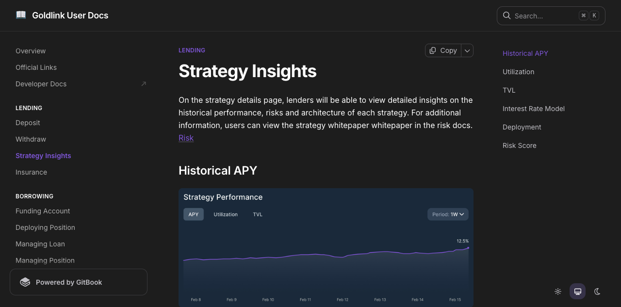Select the system theme monitor icon
Image resolution: width=621 pixels, height=307 pixels.
577,291
